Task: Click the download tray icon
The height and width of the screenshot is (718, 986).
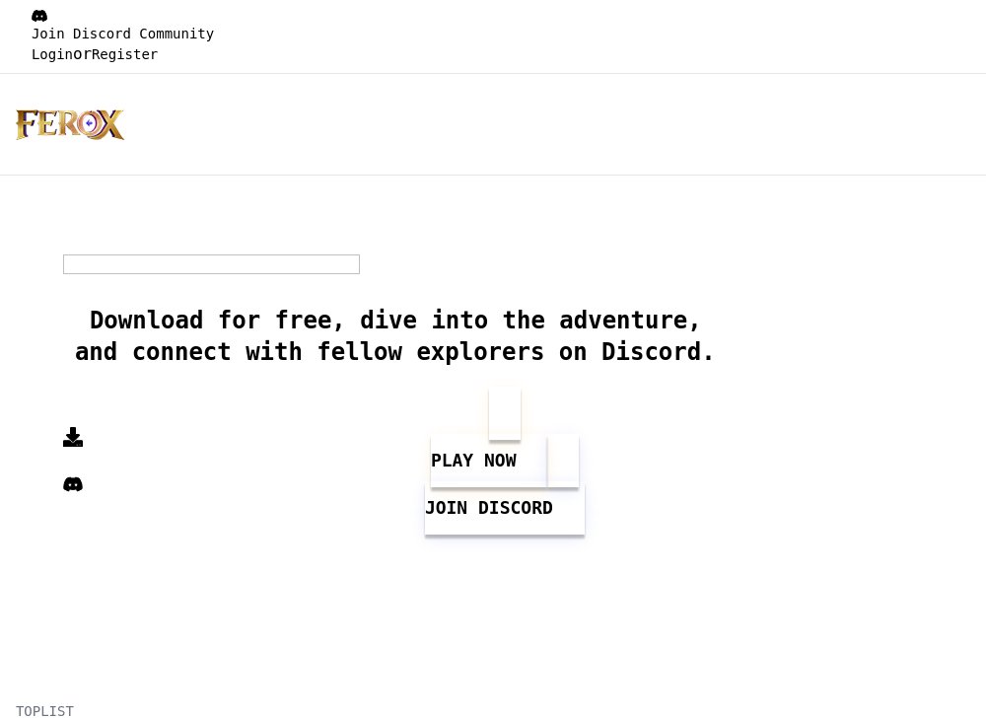Action: click(x=73, y=438)
